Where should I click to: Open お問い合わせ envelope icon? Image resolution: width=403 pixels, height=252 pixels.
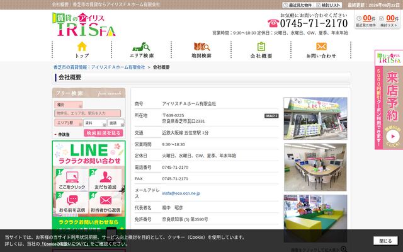tap(321, 47)
